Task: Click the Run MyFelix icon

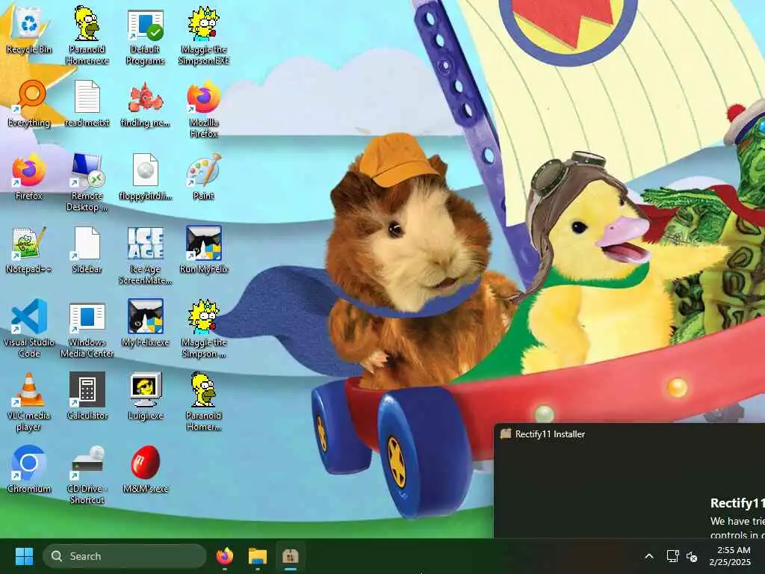Action: pos(204,250)
